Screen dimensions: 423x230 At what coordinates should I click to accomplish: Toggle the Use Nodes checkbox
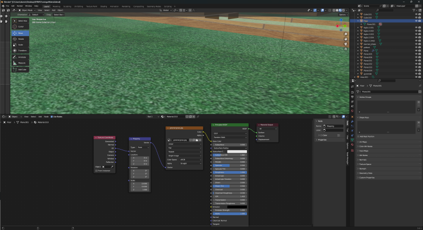[x=52, y=117]
